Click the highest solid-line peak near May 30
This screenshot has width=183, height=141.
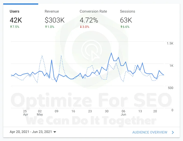pos(111,53)
